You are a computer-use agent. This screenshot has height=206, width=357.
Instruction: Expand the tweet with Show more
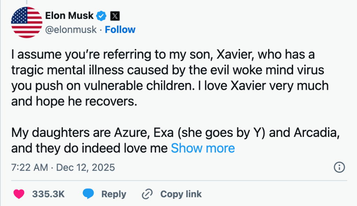[203, 148]
